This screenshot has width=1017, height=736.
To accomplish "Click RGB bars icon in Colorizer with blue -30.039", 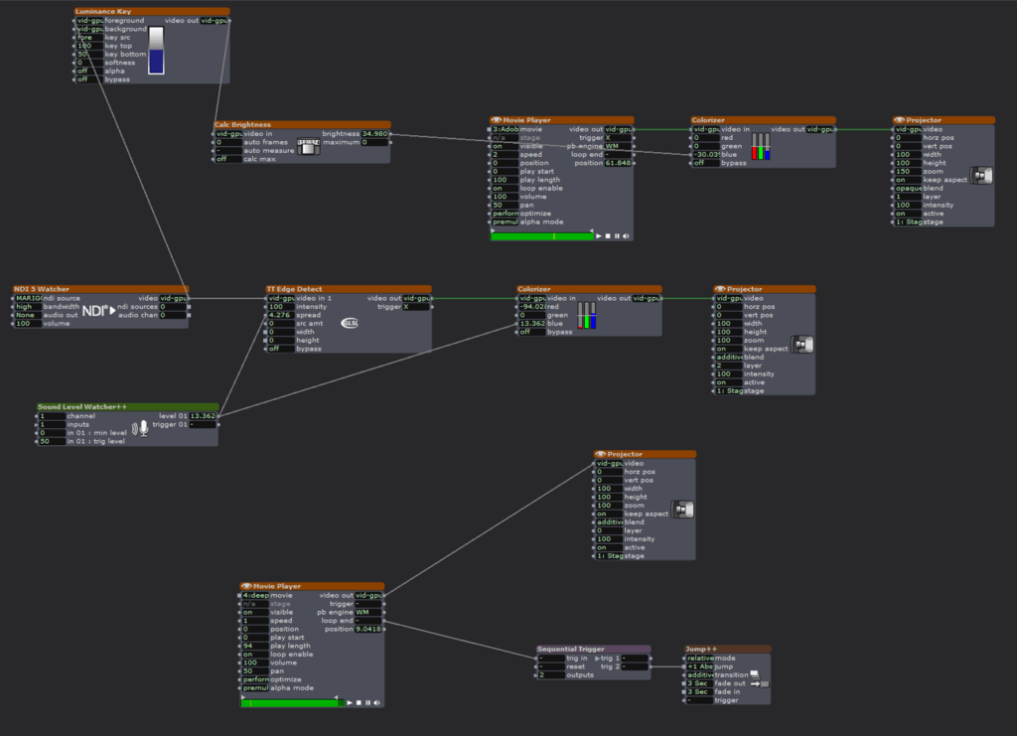I will tap(760, 147).
